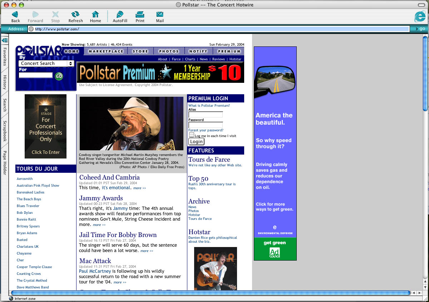
Task: Click the Britney Spears tour link
Action: (28, 226)
